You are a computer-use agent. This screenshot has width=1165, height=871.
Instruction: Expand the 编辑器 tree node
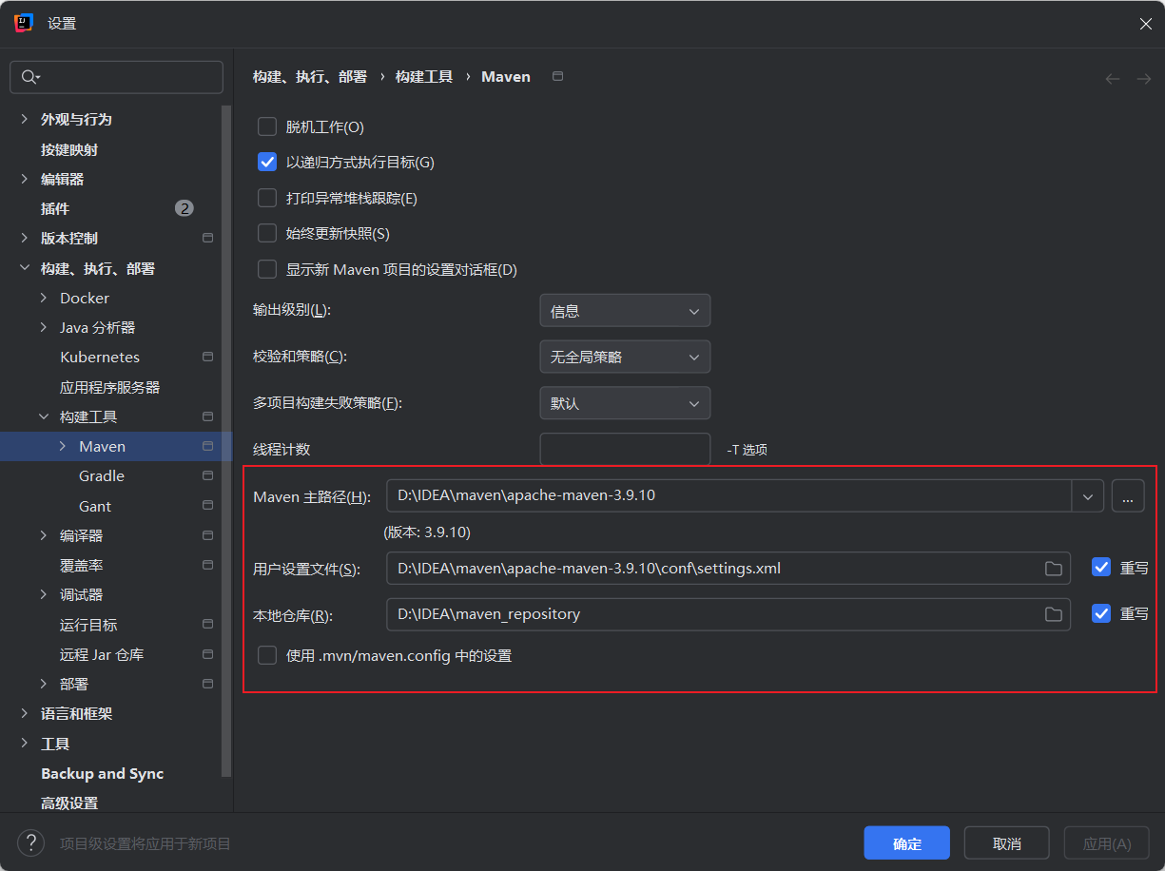click(25, 179)
